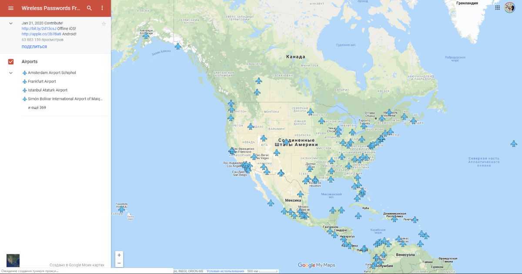Uncheck the Airports layer checkbox
522x274 pixels.
point(11,61)
